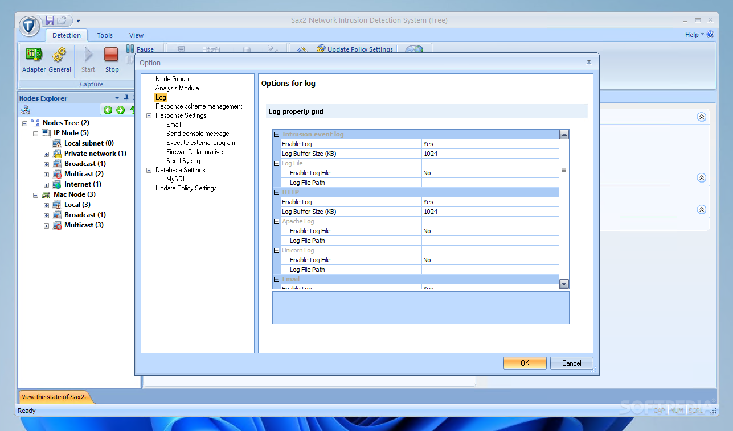Select MySQL under Database Settings

point(176,179)
